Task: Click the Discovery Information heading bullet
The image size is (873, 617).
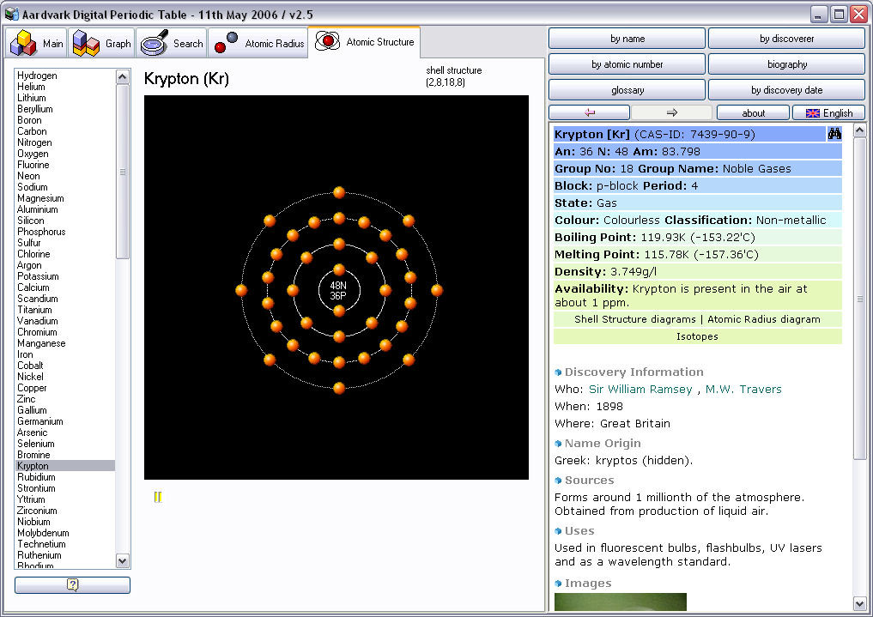Action: [558, 372]
